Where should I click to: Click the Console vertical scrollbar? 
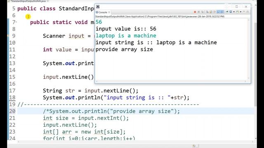coord(248,49)
